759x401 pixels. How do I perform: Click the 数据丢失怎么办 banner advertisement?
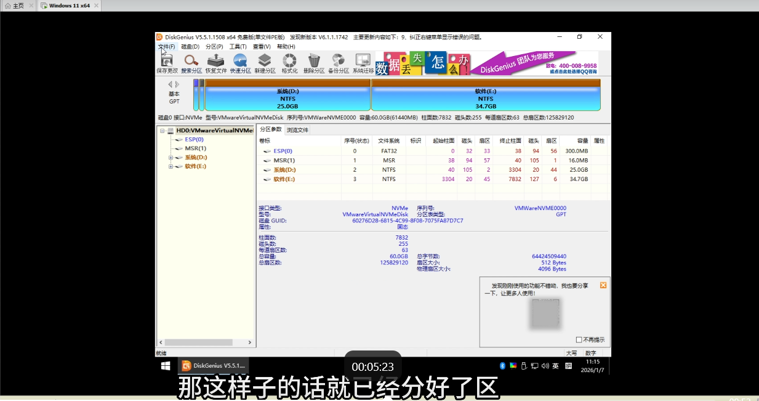[423, 63]
